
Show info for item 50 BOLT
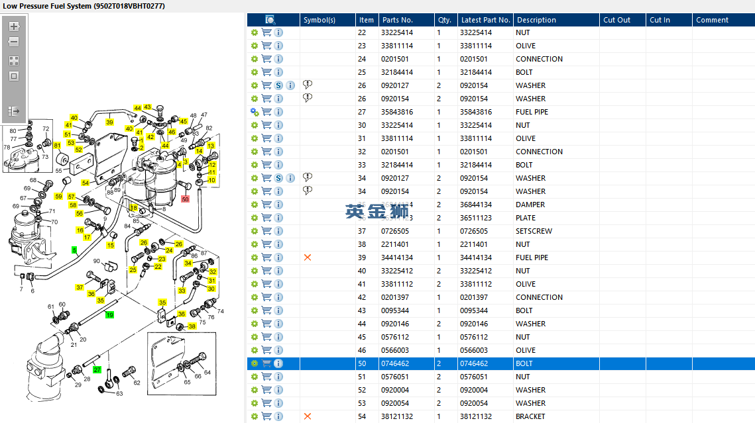(x=278, y=363)
